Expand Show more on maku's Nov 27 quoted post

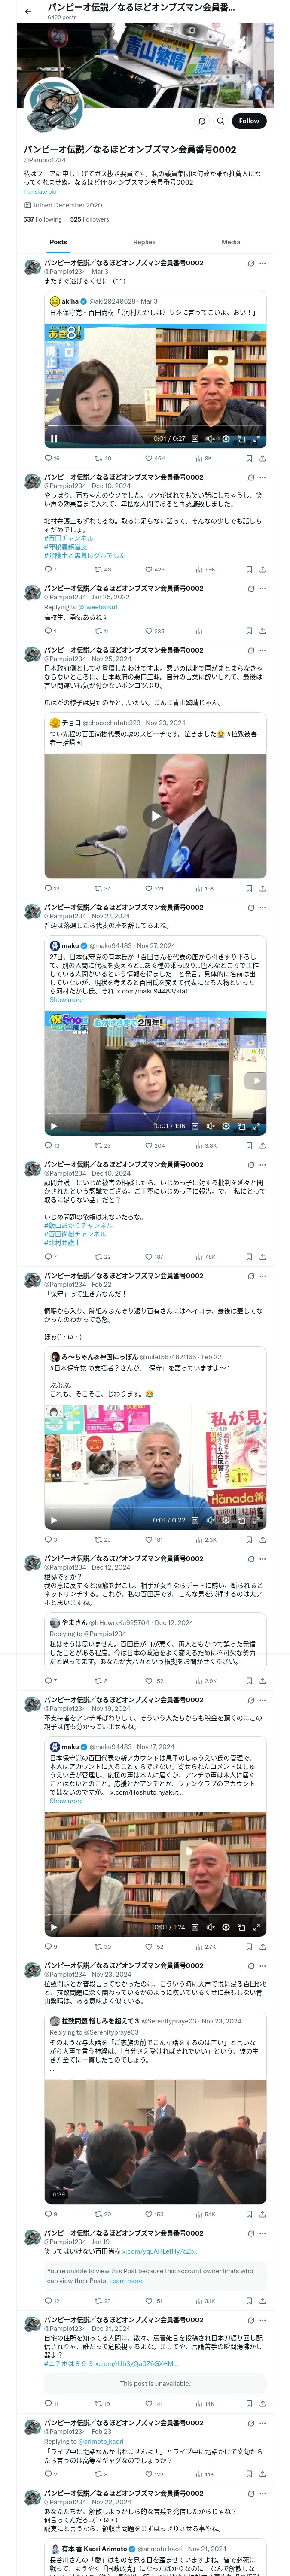66,1000
